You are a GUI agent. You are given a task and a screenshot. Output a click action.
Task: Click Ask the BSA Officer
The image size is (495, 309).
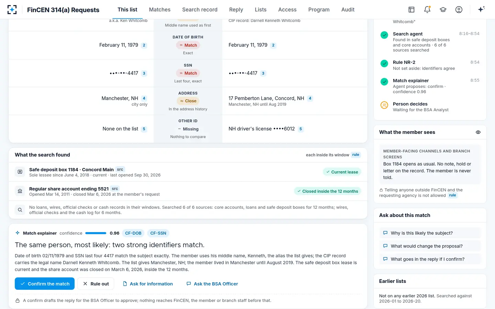click(x=212, y=284)
